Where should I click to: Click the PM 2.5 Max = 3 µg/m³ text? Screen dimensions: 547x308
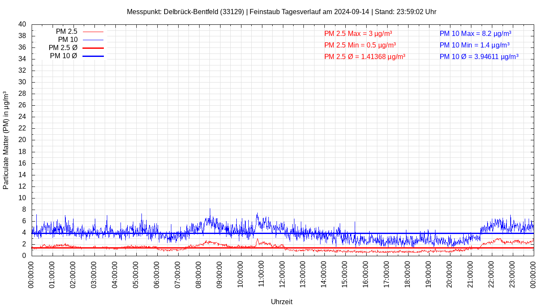click(x=358, y=33)
